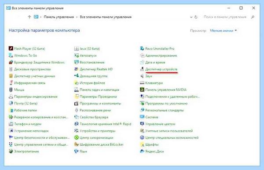Image resolution: width=264 pixels, height=170 pixels.
Task: Click the Мышь mouse icon
Action: [11, 90]
